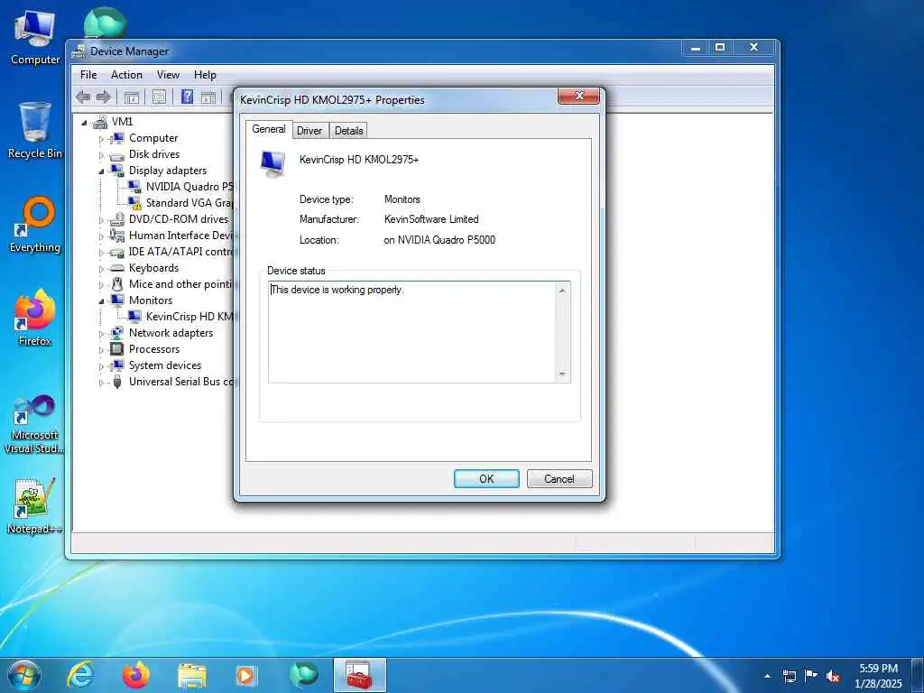Screen dimensions: 924x693
Task: Click the 'on NVIDIA Quadro P5000' location text
Action: [x=439, y=240]
